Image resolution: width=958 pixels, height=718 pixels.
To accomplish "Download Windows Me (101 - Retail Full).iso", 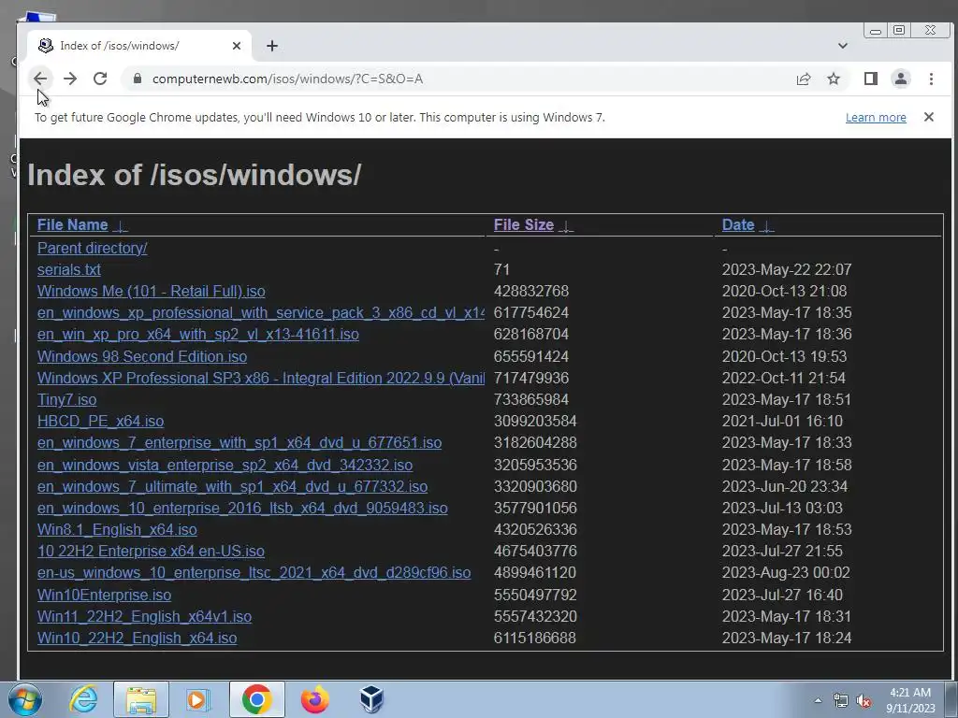I will pyautogui.click(x=151, y=292).
